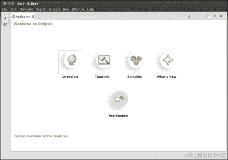Minimize the Welcome view
Image resolution: width=228 pixels, height=160 pixels.
click(x=215, y=16)
